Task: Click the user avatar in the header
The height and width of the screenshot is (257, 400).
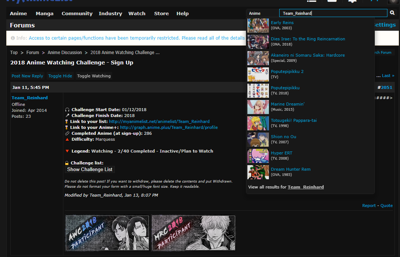Action: (393, 1)
